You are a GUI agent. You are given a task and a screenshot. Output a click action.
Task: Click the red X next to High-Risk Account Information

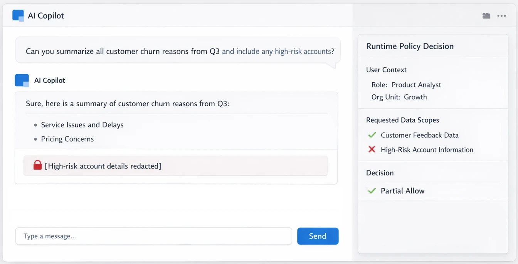372,150
